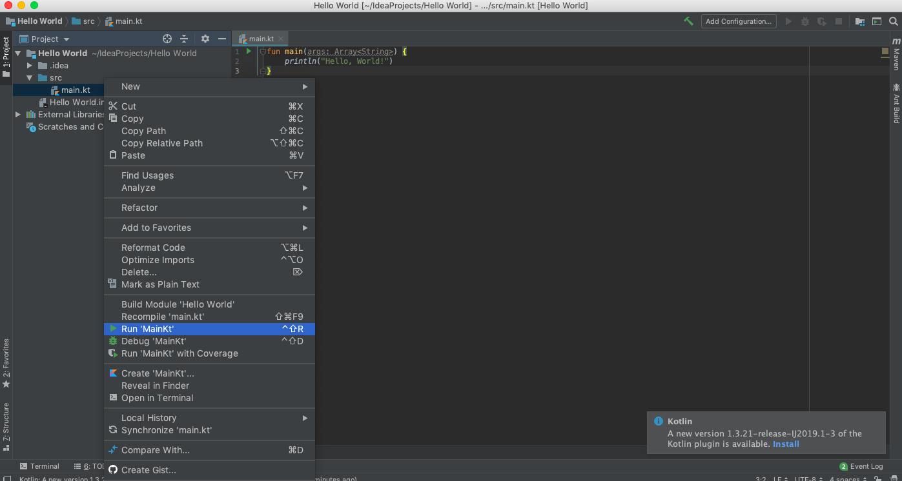Collapse the src folder

pyautogui.click(x=30, y=78)
